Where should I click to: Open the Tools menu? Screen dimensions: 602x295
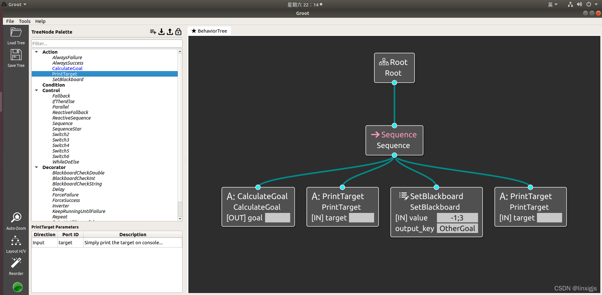(x=25, y=21)
